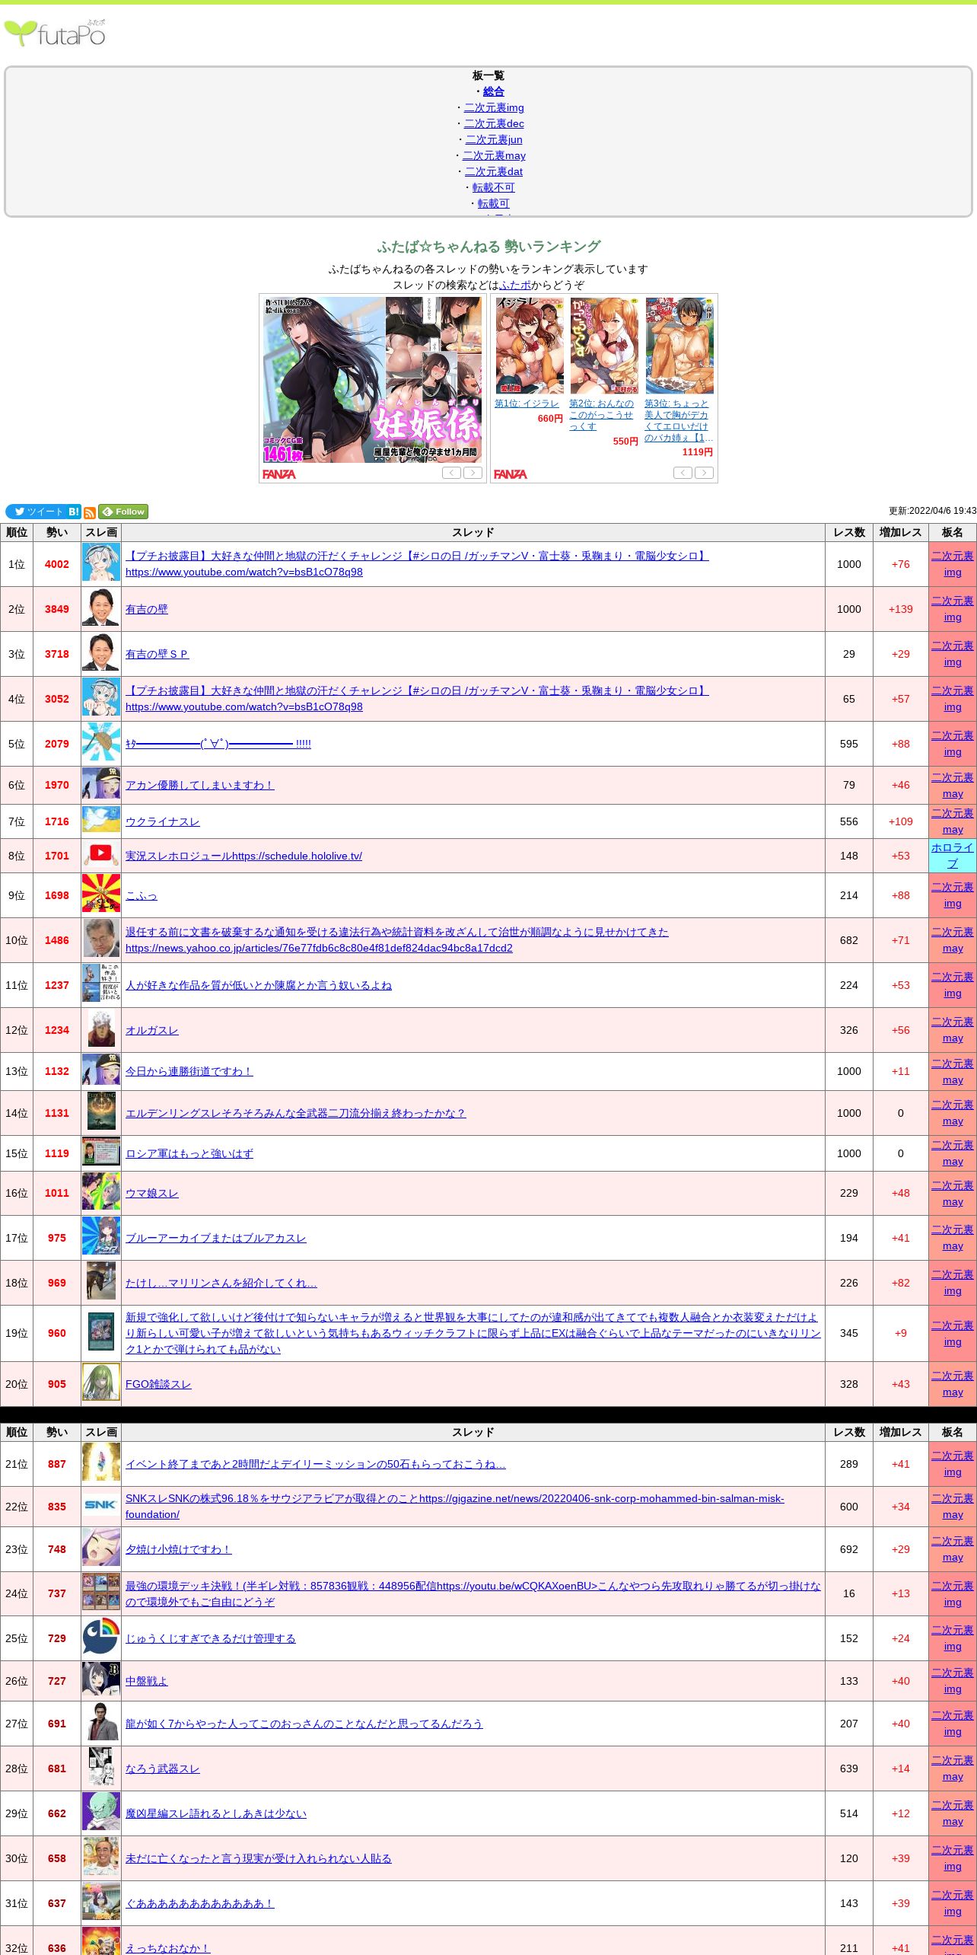
Task: Open the thumbnail for ブルーアーカイブ thread
Action: pyautogui.click(x=101, y=1237)
